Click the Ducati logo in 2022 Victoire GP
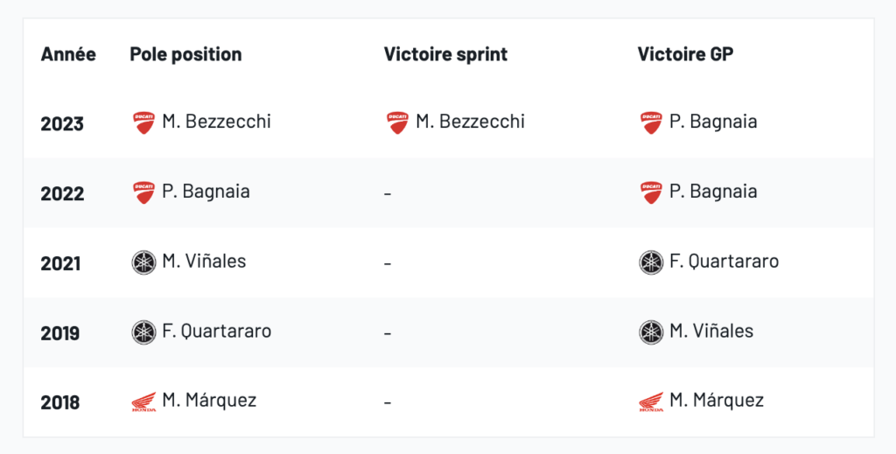The height and width of the screenshot is (454, 896). 651,192
